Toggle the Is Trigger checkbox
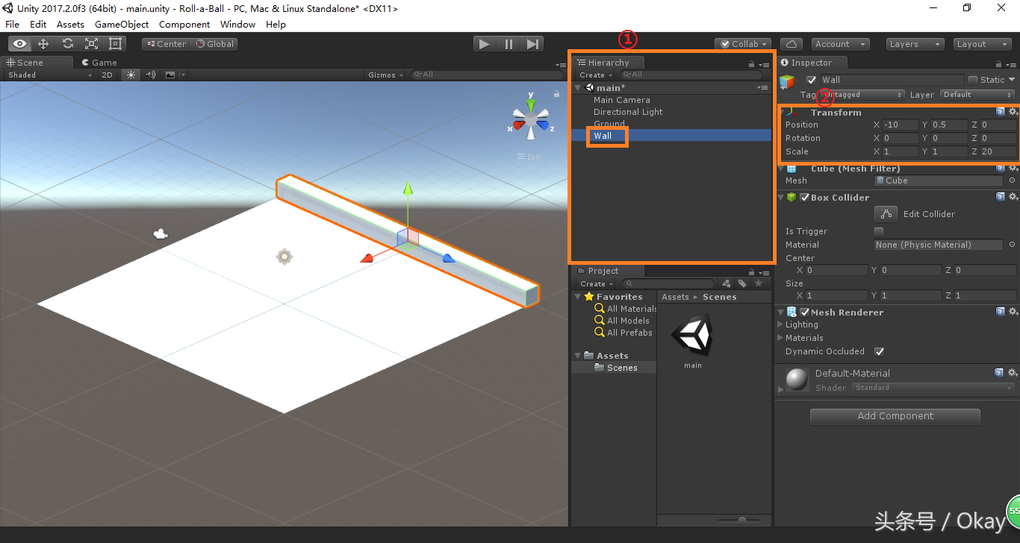 point(879,231)
